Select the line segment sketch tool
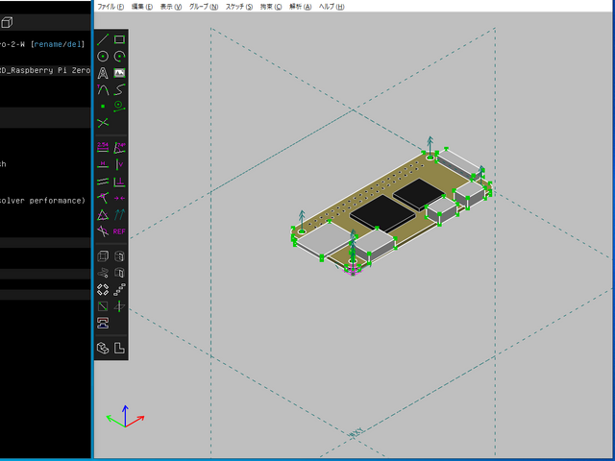 pyautogui.click(x=103, y=39)
